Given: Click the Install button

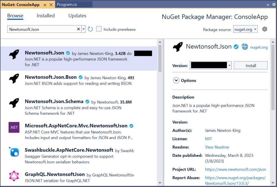Looking at the screenshot, I should (251, 65).
